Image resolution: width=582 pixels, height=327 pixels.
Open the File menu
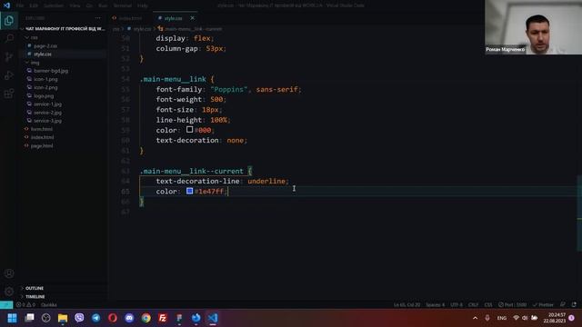pos(20,5)
